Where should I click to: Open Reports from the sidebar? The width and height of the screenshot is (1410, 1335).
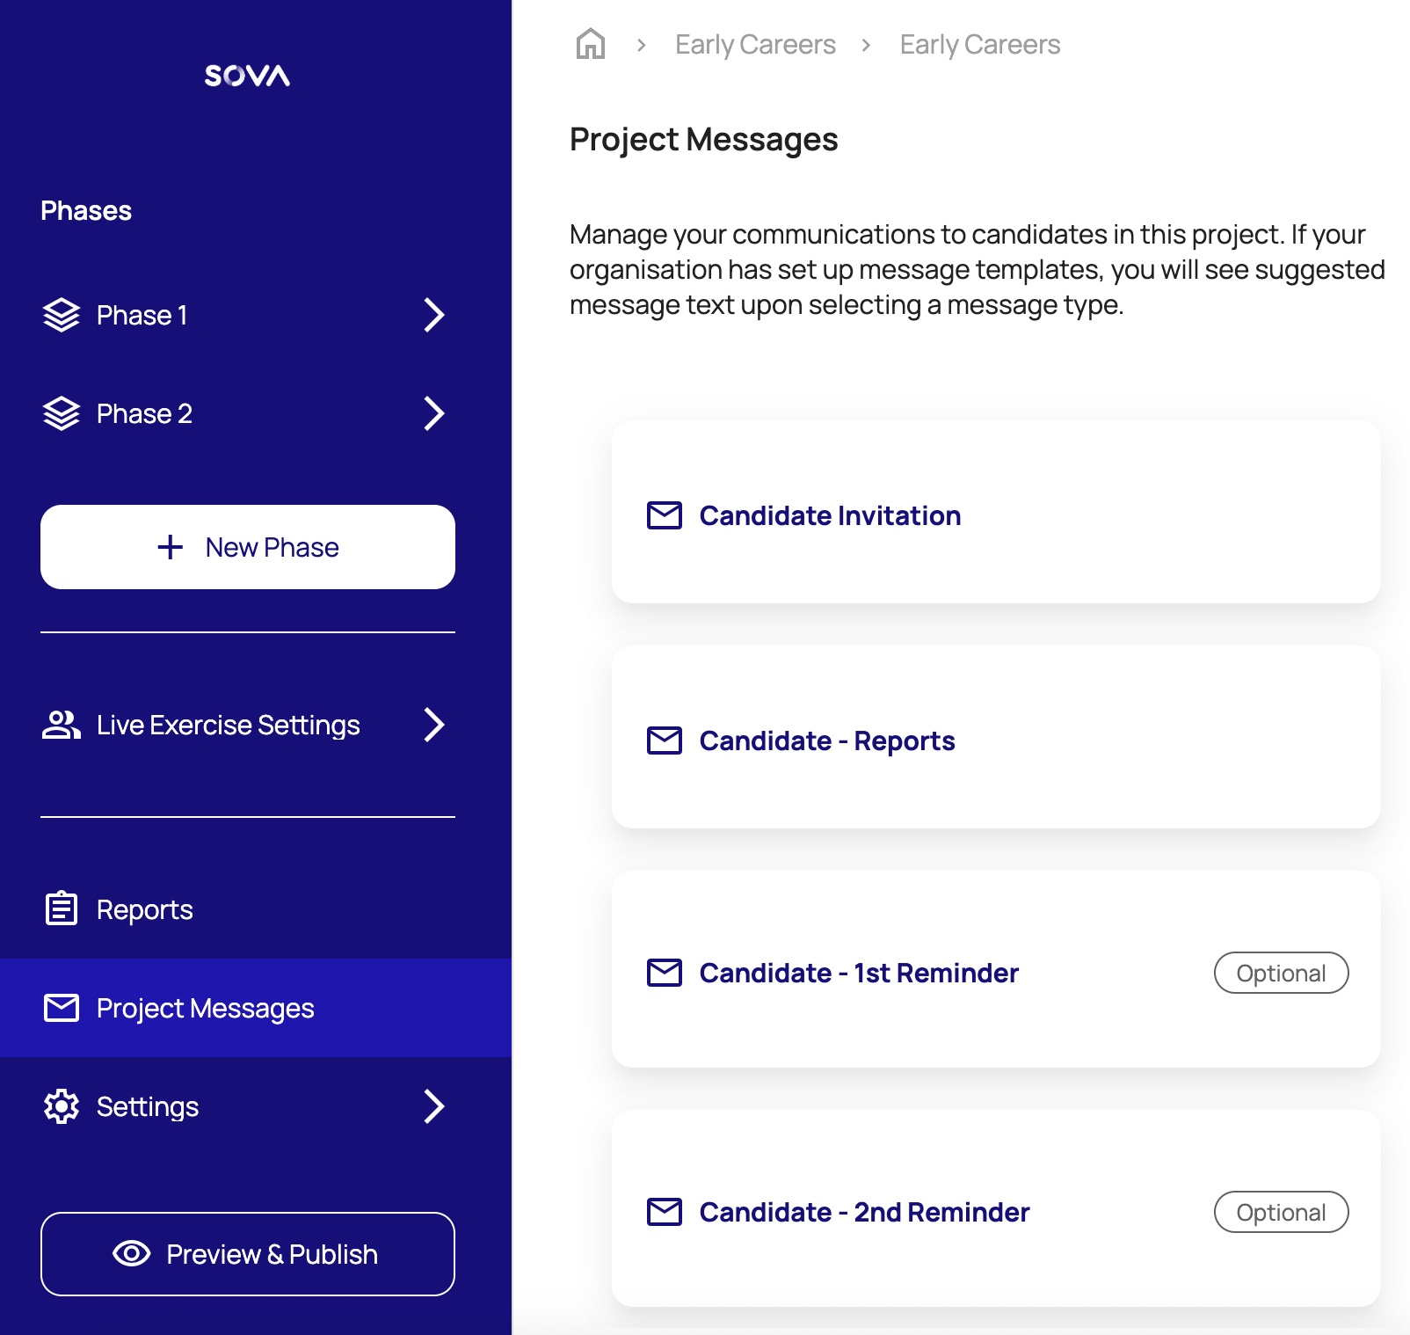coord(145,909)
